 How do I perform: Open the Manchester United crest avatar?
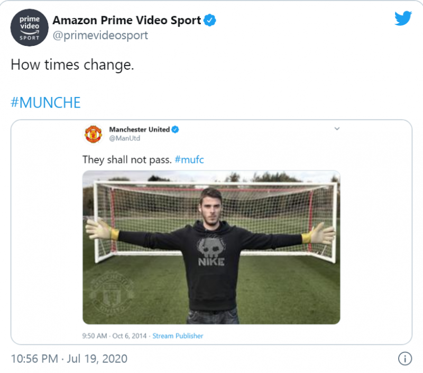93,133
